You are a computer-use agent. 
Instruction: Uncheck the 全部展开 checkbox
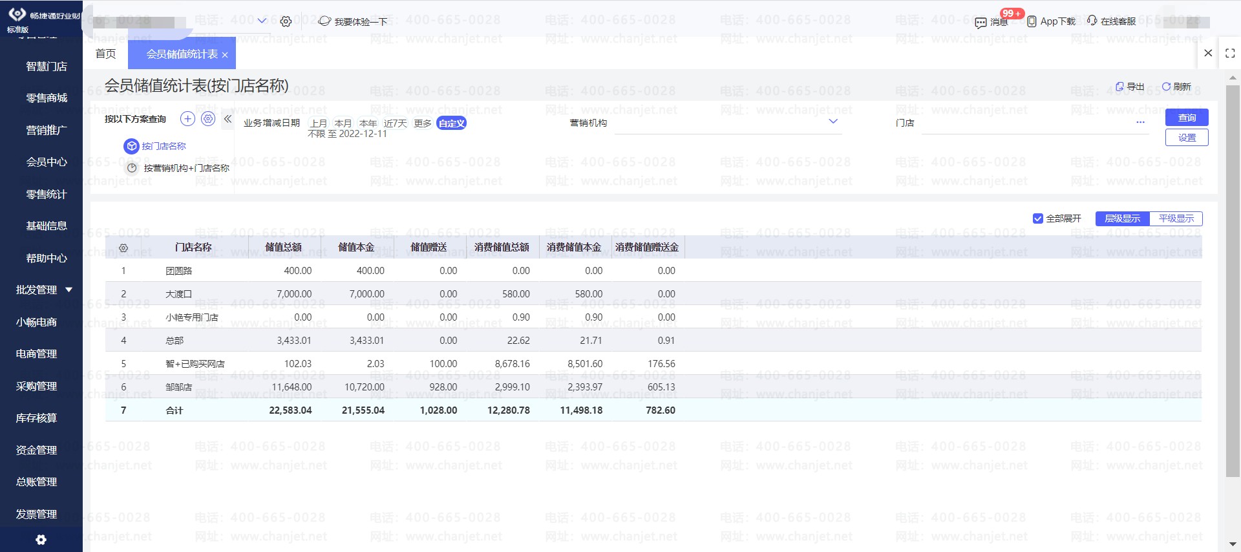point(1038,218)
